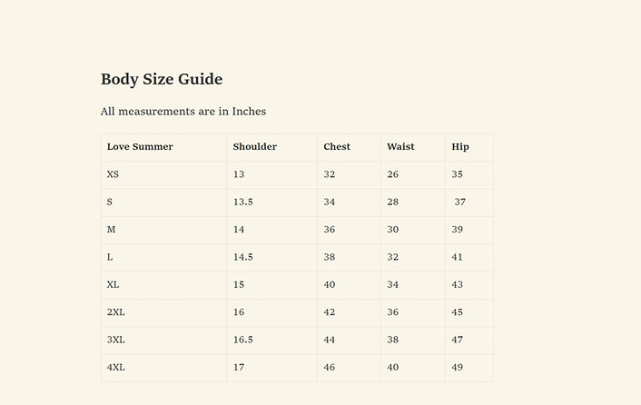Select the L size row label
Screen dimensions: 641x405
pyautogui.click(x=110, y=257)
